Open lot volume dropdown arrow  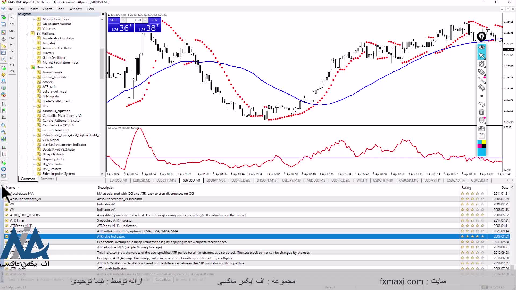123,20
